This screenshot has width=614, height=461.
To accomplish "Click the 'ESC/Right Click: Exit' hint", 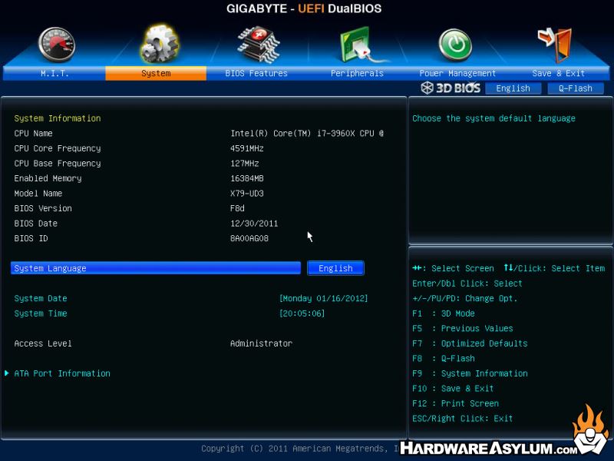I will [x=463, y=418].
